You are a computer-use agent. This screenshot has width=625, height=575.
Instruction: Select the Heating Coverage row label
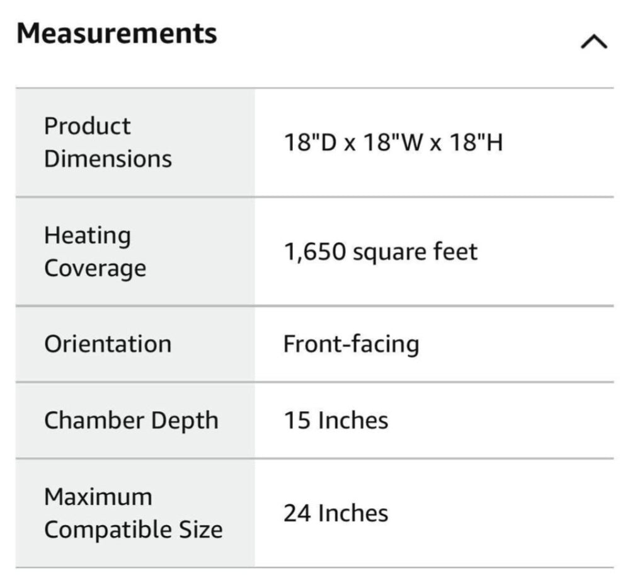click(95, 252)
